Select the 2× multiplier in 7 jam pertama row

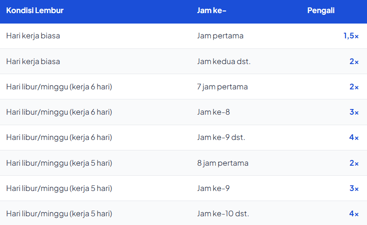354,87
